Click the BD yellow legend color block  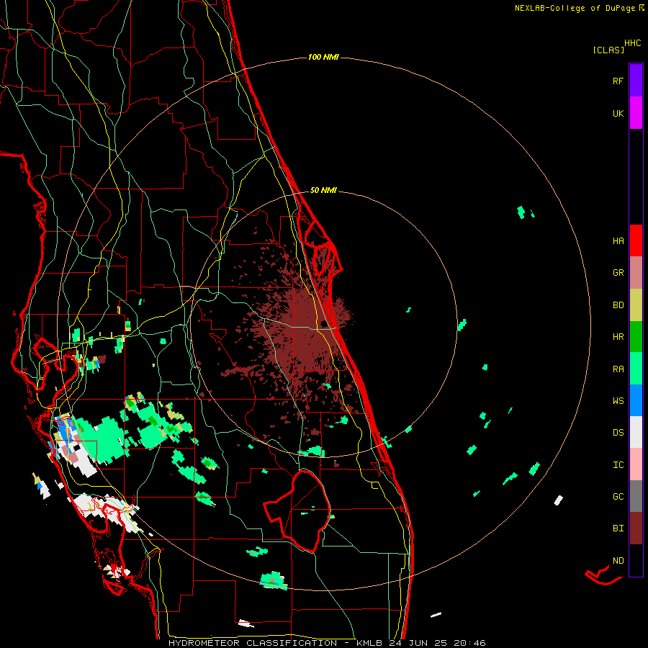tap(636, 305)
